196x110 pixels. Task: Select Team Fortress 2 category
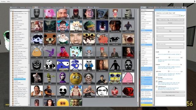[18, 64]
